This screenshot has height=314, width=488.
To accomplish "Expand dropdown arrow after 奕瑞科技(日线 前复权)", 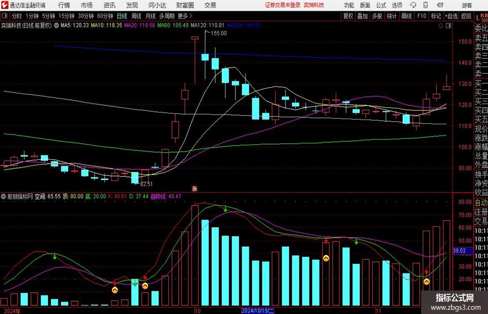I will coord(56,25).
